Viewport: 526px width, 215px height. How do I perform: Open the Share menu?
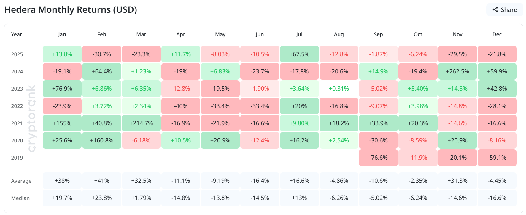504,9
